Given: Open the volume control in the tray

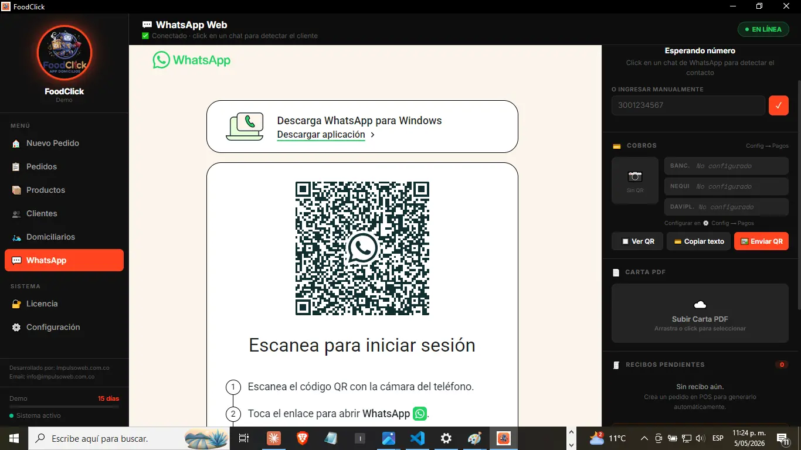Looking at the screenshot, I should pyautogui.click(x=700, y=438).
